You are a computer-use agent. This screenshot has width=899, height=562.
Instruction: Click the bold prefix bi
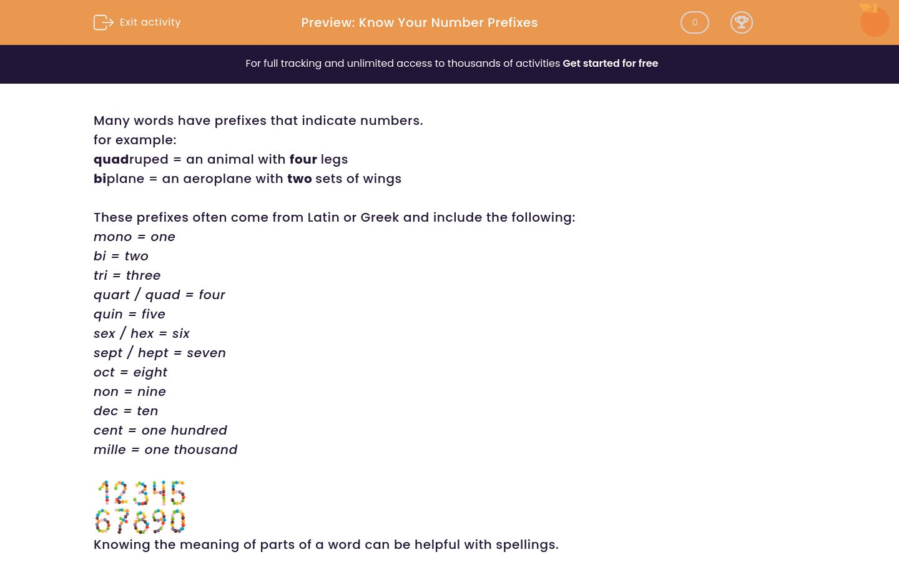pyautogui.click(x=100, y=179)
